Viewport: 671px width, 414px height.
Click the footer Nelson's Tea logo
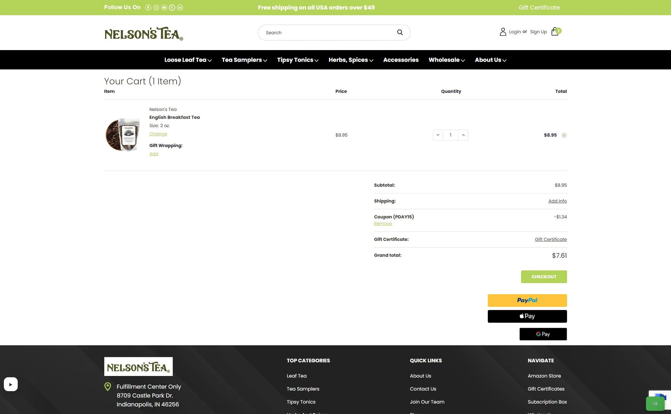click(x=139, y=366)
